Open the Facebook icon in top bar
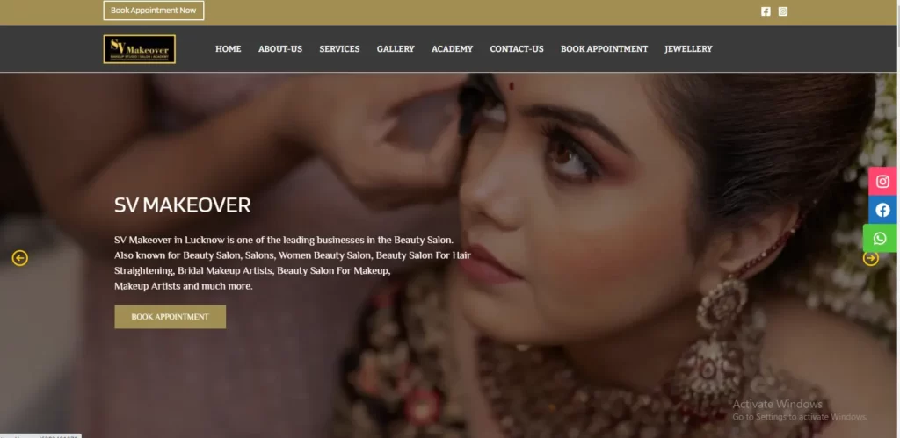The height and width of the screenshot is (438, 900). [766, 11]
